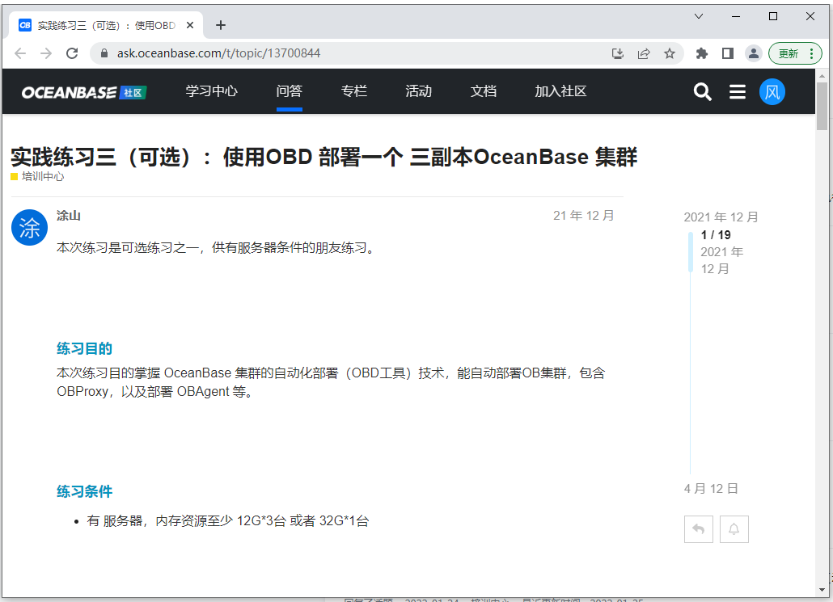Minimize the browser window

[x=736, y=16]
